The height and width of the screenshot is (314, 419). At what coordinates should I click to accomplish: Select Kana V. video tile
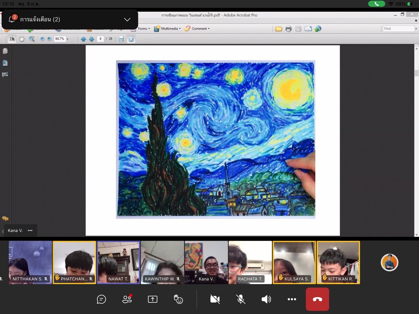(206, 262)
